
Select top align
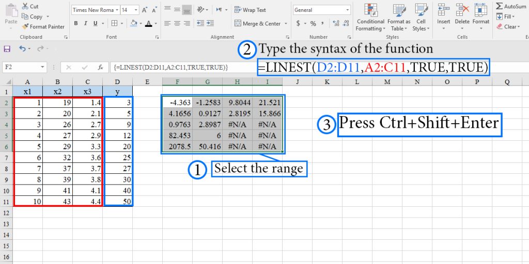[x=167, y=9]
